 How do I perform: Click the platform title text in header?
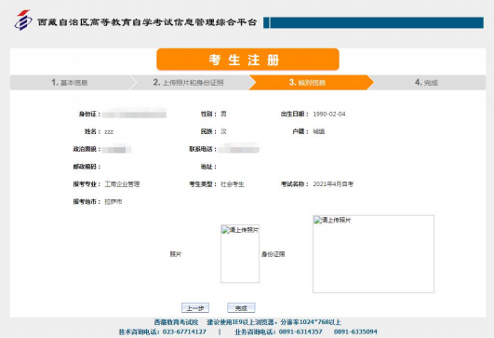point(147,22)
